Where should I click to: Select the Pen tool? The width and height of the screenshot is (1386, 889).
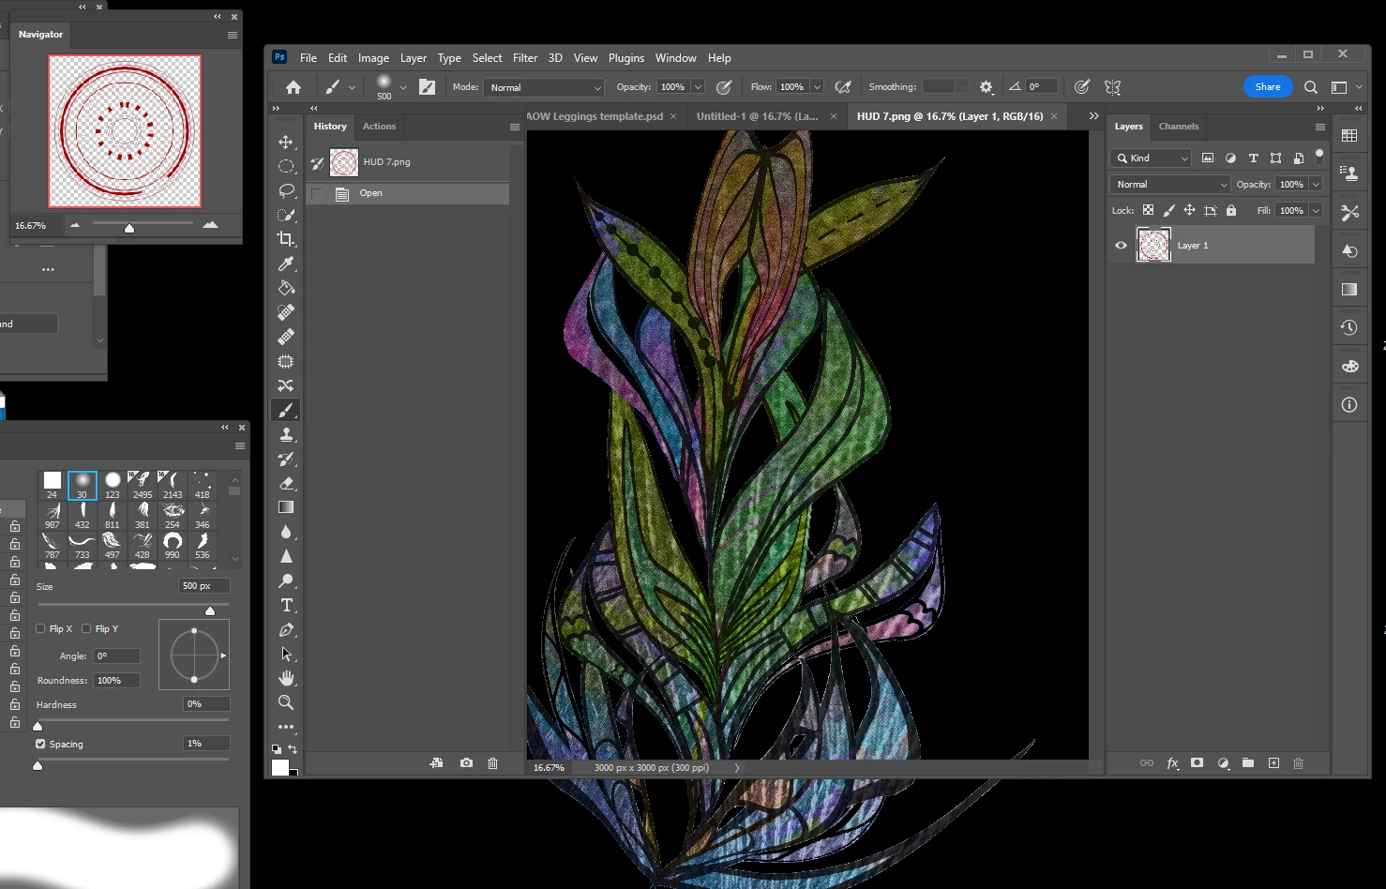pyautogui.click(x=286, y=629)
